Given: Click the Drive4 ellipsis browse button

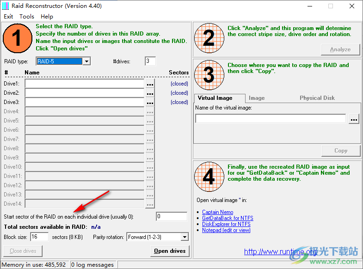Looking at the screenshot, I should coord(150,112).
